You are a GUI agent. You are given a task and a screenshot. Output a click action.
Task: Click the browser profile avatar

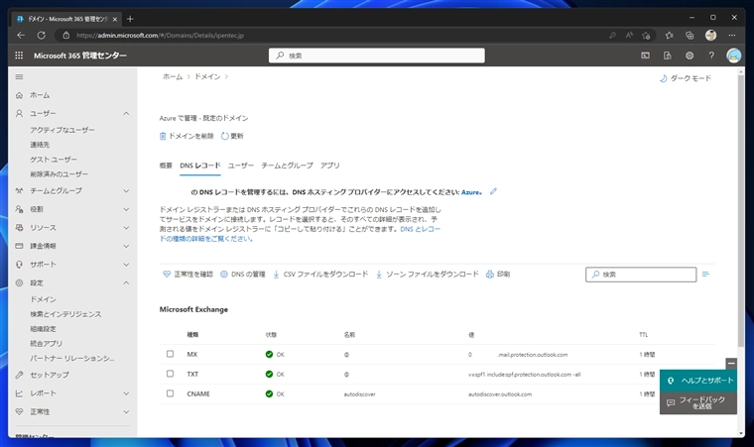pos(710,35)
